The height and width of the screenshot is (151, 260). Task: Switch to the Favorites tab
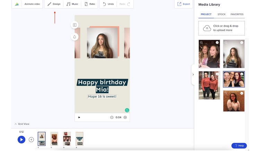tap(237, 15)
